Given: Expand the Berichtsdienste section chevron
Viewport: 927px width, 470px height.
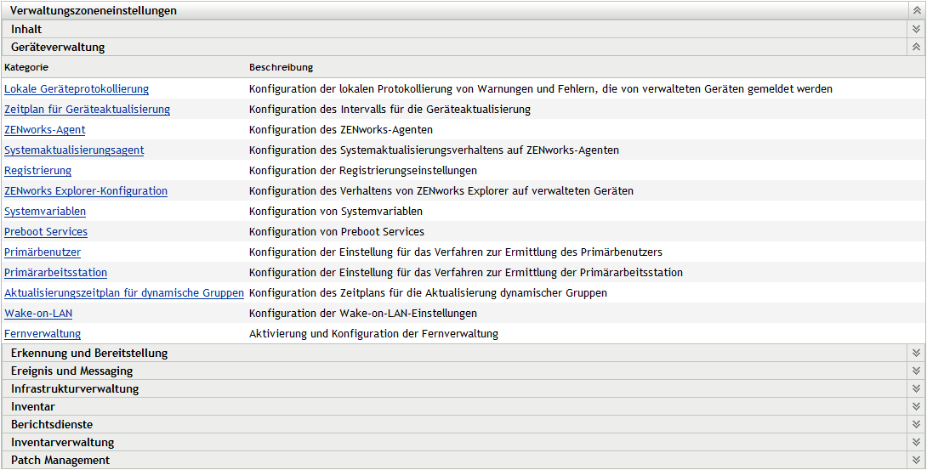Looking at the screenshot, I should pos(916,424).
